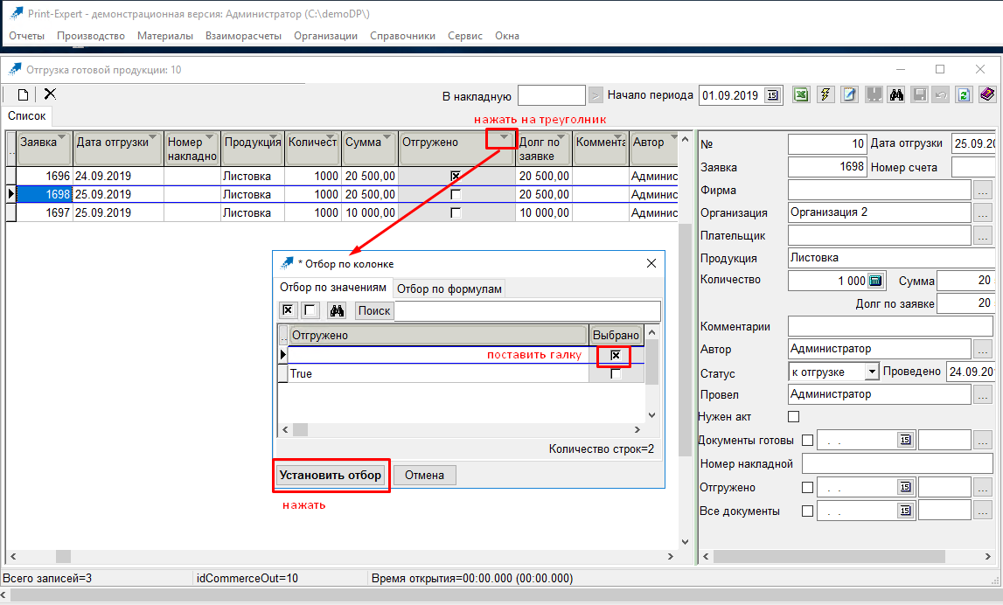Check the Документы готовы checkbox

[x=807, y=441]
